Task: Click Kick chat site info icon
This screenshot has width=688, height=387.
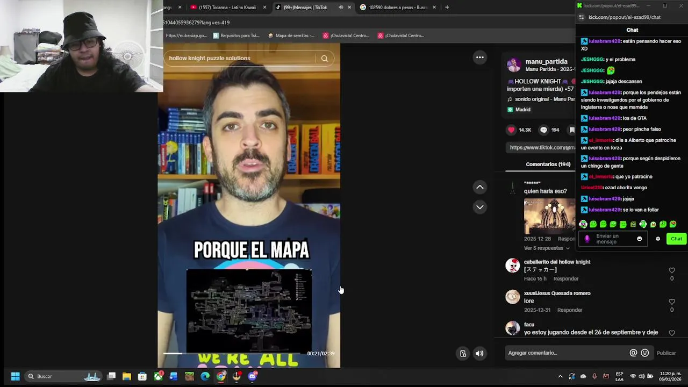Action: click(x=581, y=17)
